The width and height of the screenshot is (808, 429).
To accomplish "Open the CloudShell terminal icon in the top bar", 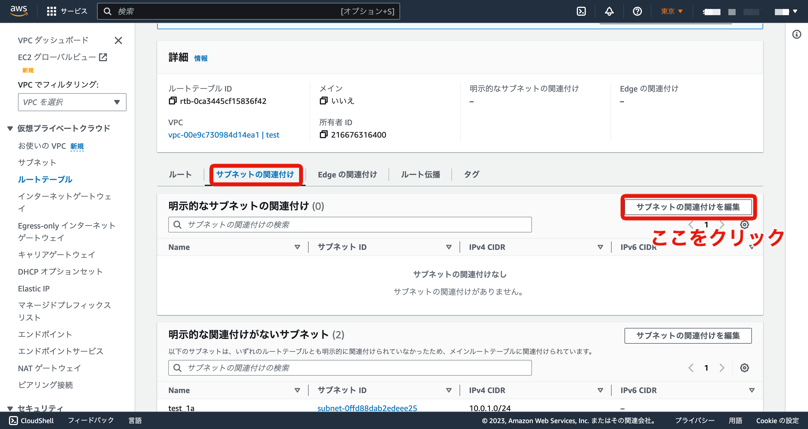I will pos(582,11).
